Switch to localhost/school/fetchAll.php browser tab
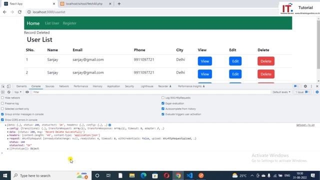This screenshot has height=180, width=320. click(84, 3)
